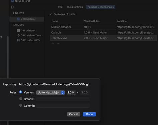Click the QRCodeTarot project file icon
The image size is (158, 125).
(x=18, y=19)
